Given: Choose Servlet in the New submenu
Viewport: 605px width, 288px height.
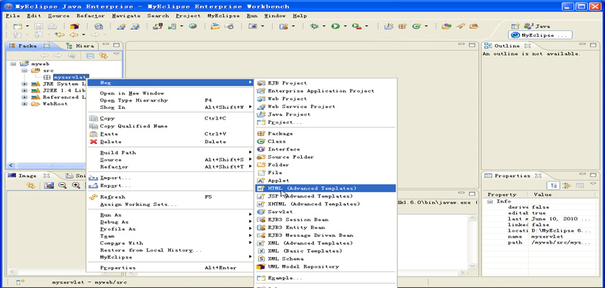Looking at the screenshot, I should (x=326, y=212).
